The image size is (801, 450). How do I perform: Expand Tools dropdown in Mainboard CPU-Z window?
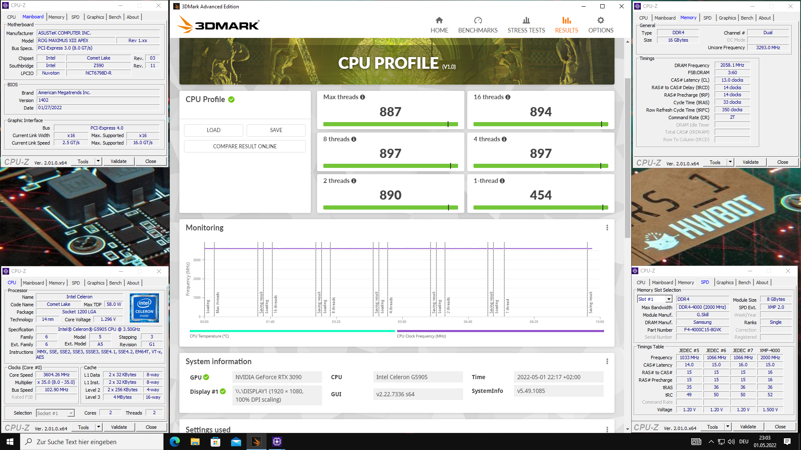point(98,161)
